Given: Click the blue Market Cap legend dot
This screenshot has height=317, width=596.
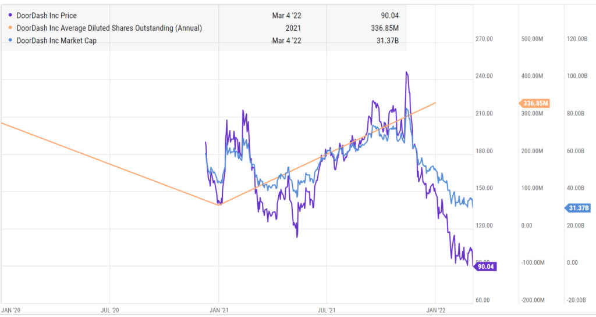Looking at the screenshot, I should (10, 41).
